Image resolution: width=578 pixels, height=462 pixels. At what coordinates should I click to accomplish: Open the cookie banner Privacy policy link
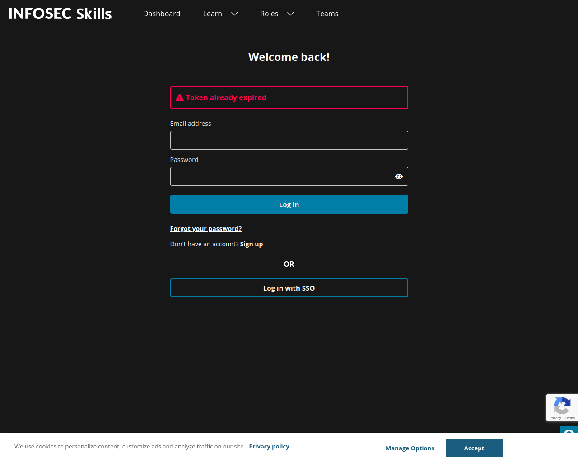click(x=269, y=446)
